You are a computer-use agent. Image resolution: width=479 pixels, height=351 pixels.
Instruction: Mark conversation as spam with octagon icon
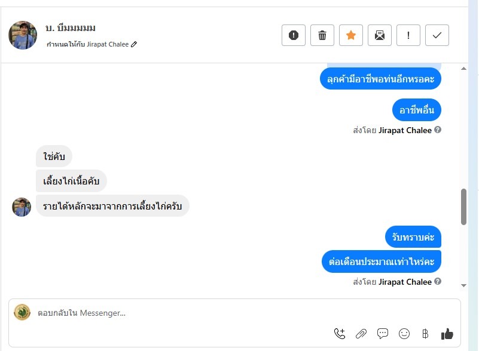pyautogui.click(x=294, y=35)
